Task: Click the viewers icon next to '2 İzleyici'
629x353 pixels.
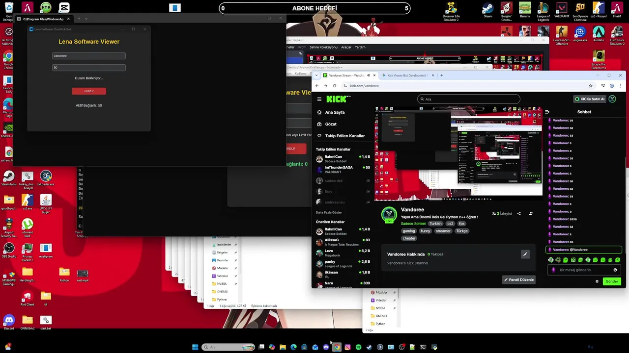Action: pyautogui.click(x=494, y=214)
